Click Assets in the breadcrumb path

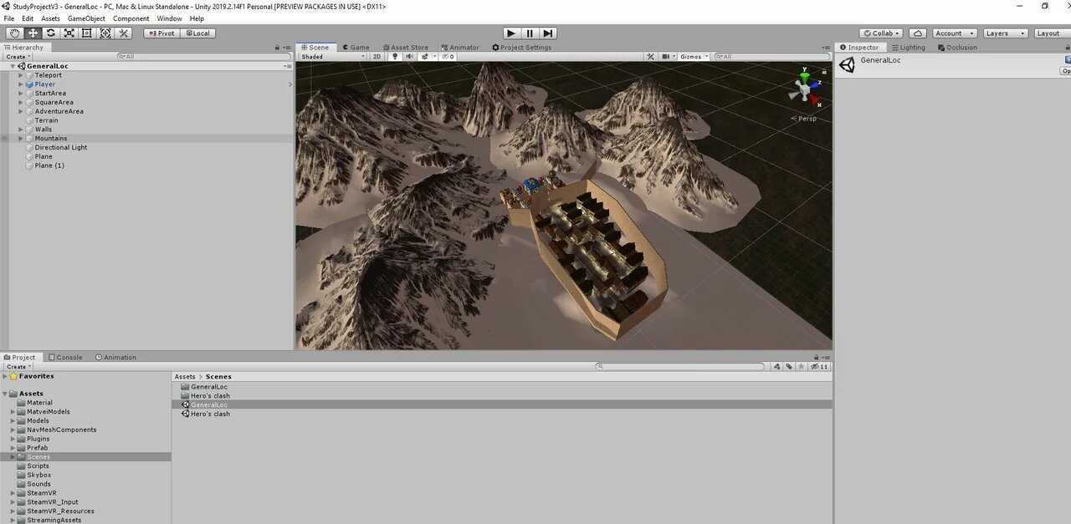pos(185,377)
